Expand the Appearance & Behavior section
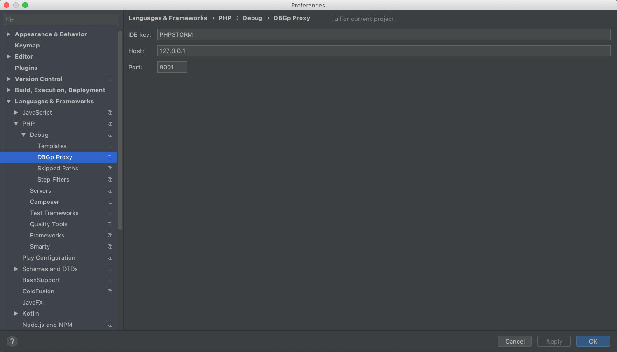 [x=8, y=34]
